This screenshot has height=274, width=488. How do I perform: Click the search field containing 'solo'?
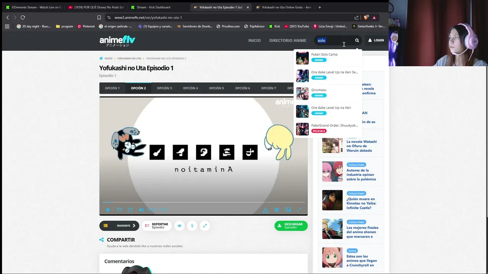point(334,40)
